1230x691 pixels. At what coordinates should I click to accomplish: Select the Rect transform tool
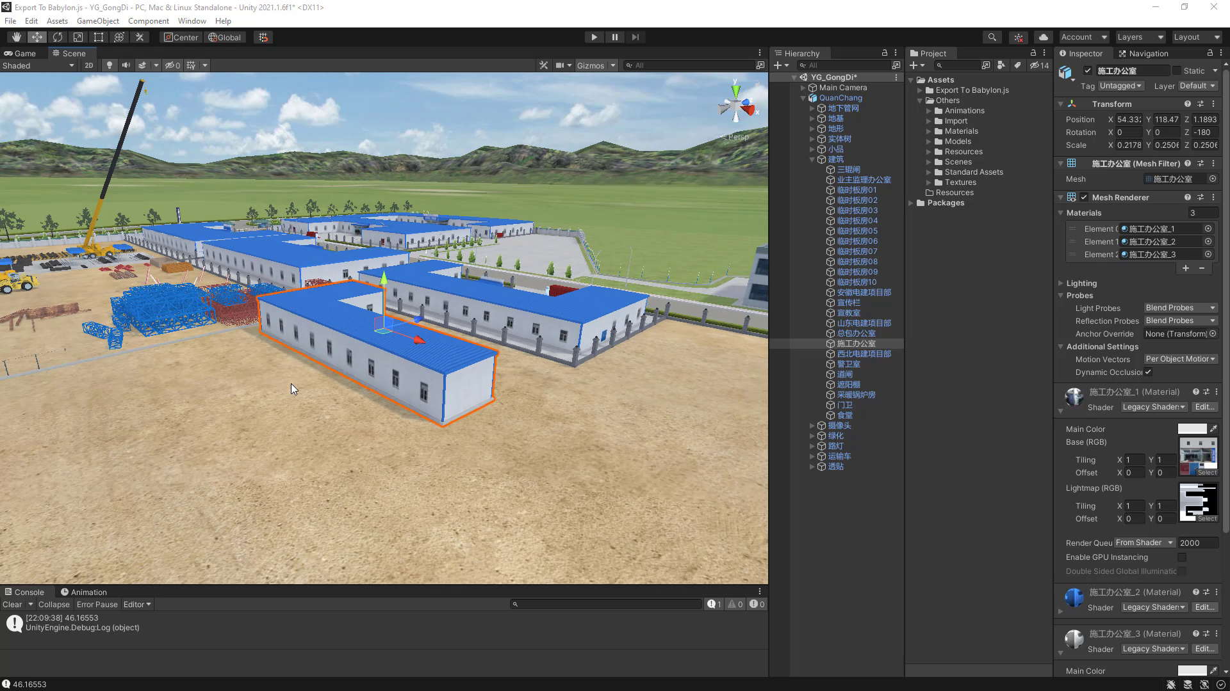pos(99,37)
